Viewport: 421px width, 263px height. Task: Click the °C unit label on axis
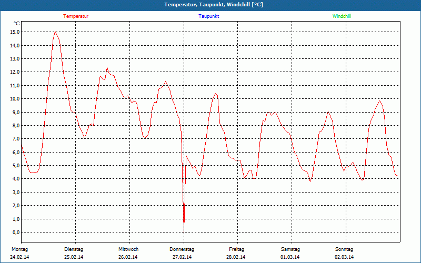click(x=17, y=24)
